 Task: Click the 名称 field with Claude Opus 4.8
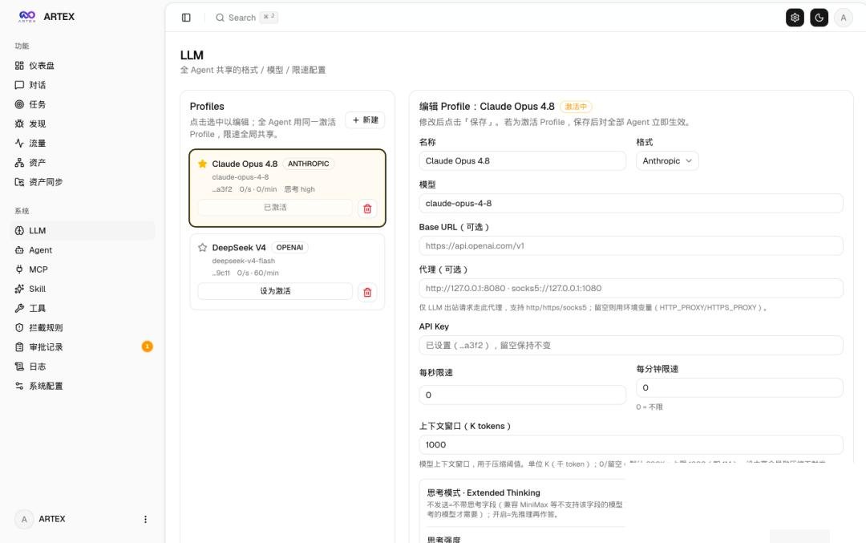[523, 160]
